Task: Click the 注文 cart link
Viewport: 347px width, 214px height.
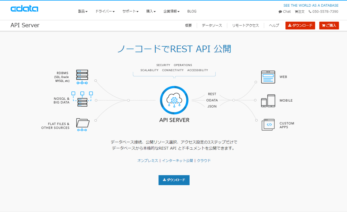Action: (300, 12)
